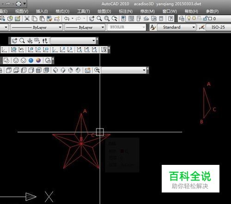Open the 视图(V) menu
This screenshot has width=231, height=204.
click(x=22, y=11)
